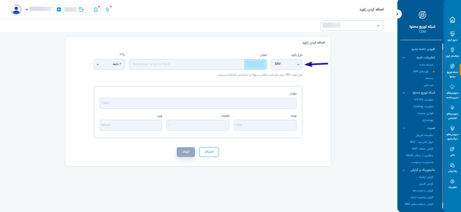Open گزارش حملات WAF item

coord(423,149)
